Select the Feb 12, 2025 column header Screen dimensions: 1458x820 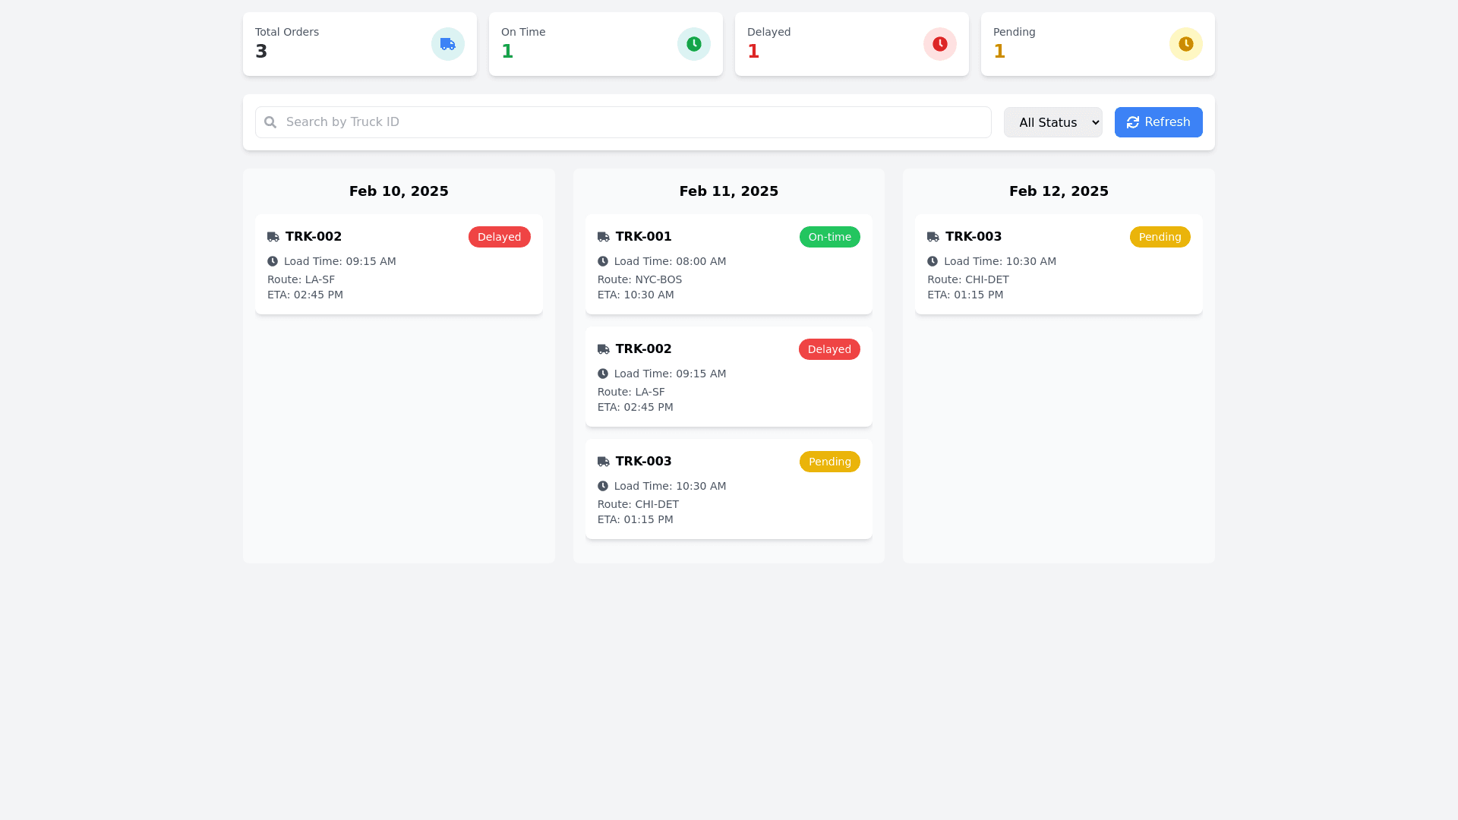click(1059, 191)
